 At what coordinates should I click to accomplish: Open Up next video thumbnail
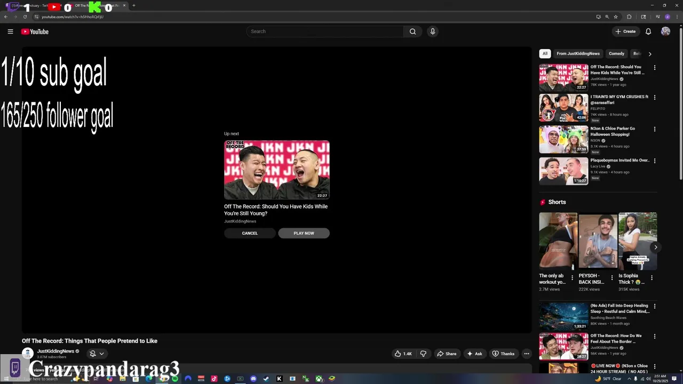tap(277, 170)
